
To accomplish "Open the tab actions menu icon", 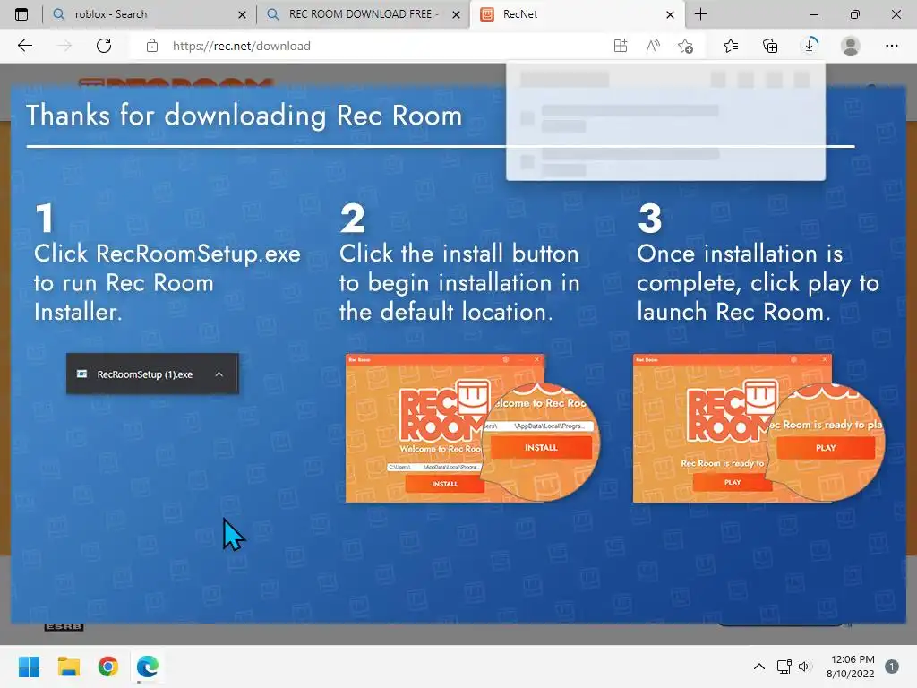I will pyautogui.click(x=21, y=14).
